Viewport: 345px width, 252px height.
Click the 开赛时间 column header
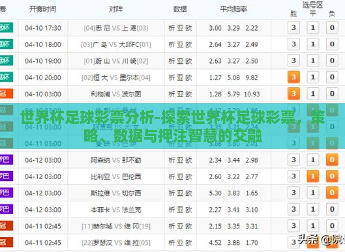point(43,9)
